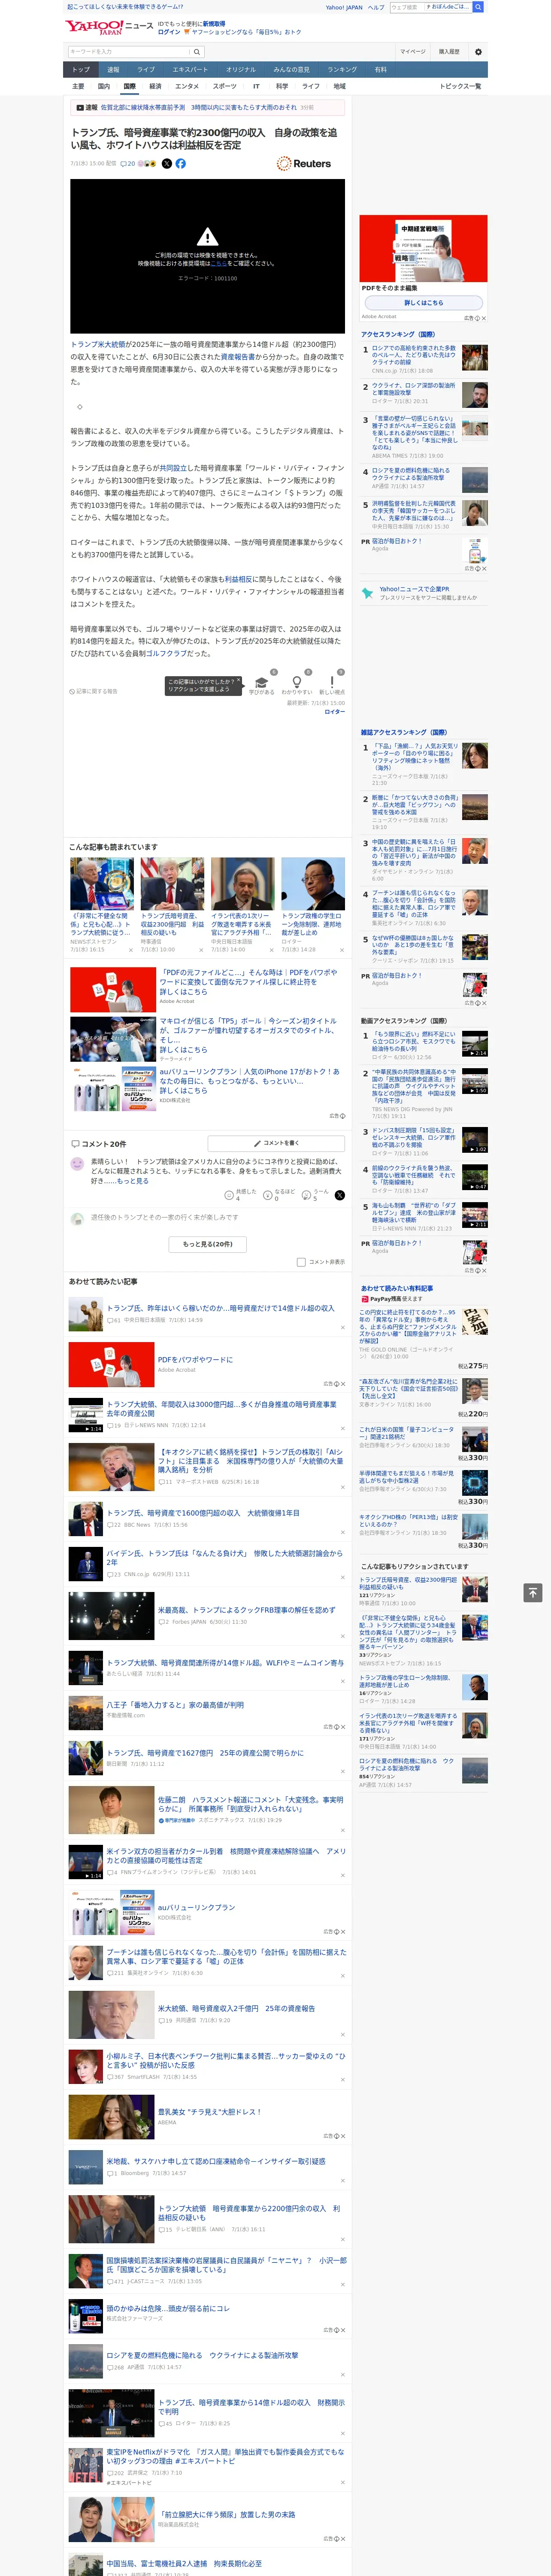Open the トランプ政権の学生ローン免除制限 article thumbnail
Screen dimensions: 551x2576
(313, 884)
